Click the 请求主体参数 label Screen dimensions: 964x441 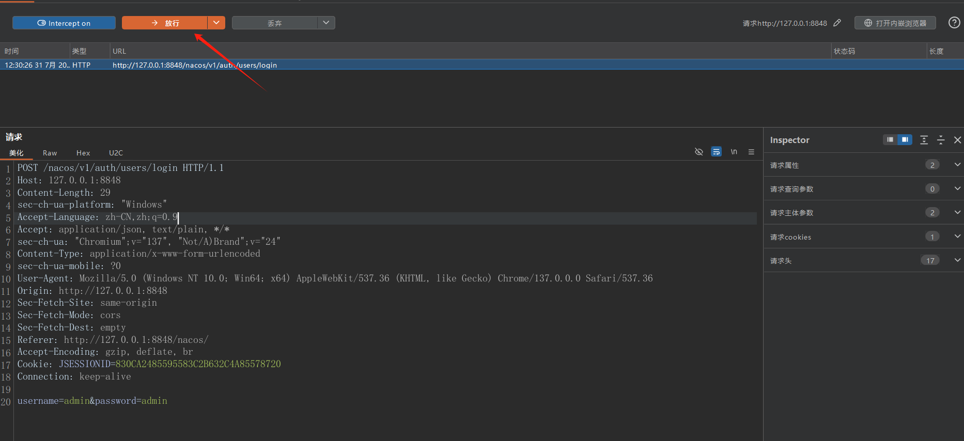pyautogui.click(x=791, y=213)
